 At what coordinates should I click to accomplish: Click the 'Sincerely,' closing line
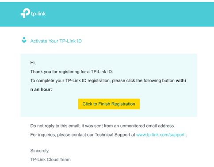pyautogui.click(x=40, y=151)
